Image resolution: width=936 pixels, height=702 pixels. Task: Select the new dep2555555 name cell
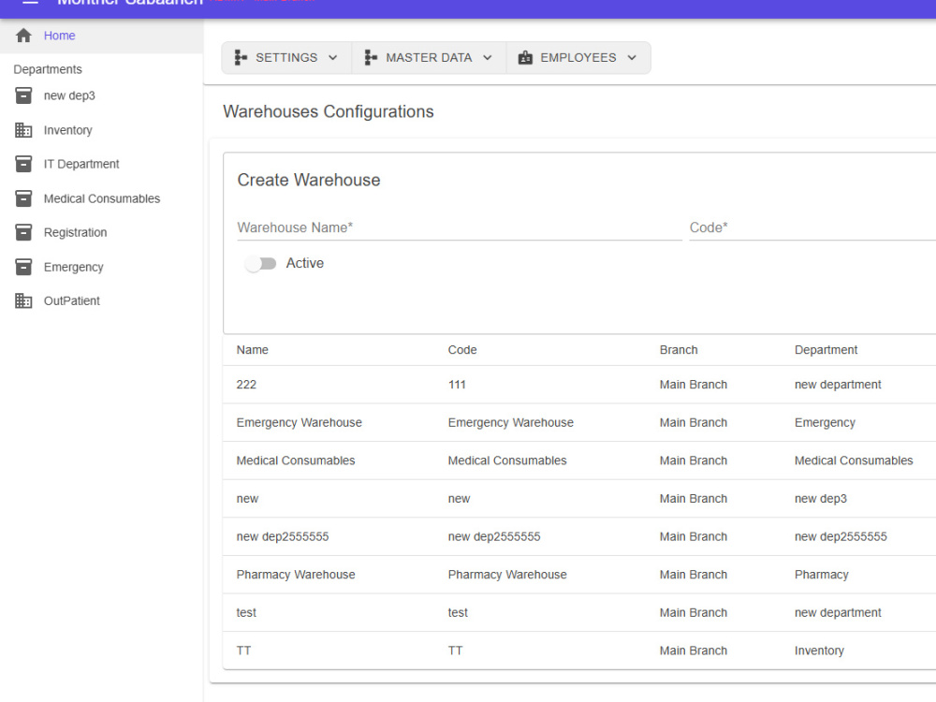click(x=283, y=536)
